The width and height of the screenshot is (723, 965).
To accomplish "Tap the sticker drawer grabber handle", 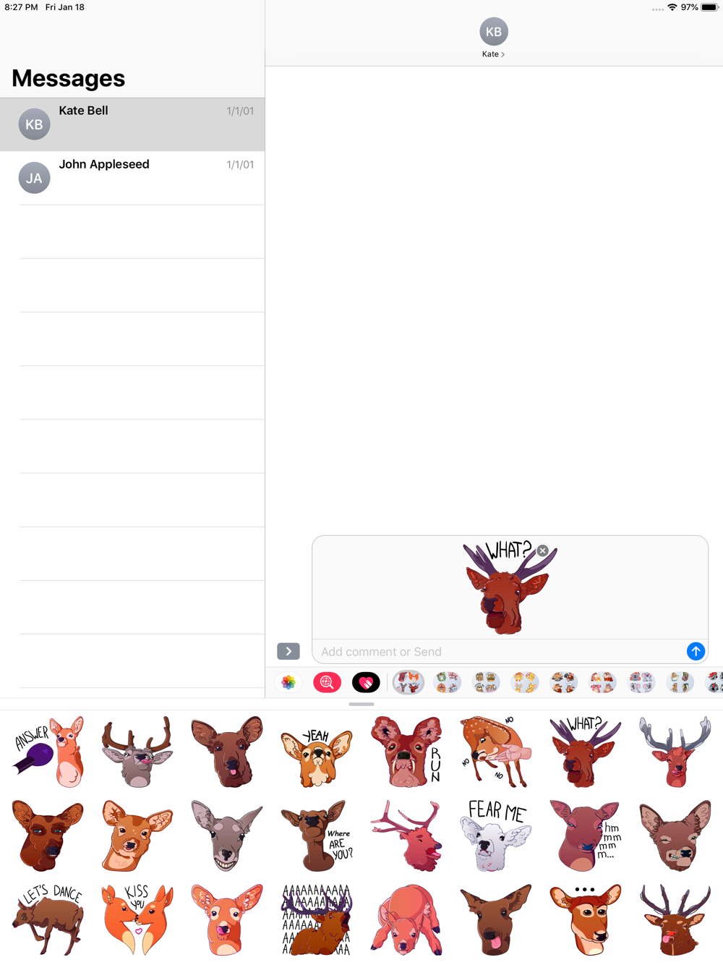I will click(x=361, y=704).
